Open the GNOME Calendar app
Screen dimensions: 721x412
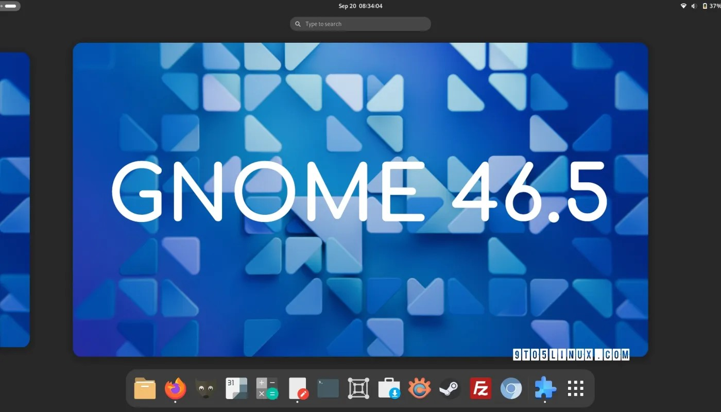click(x=236, y=388)
